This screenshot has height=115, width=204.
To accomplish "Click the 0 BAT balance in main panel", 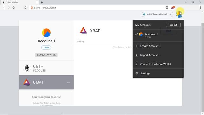I will (95, 31).
